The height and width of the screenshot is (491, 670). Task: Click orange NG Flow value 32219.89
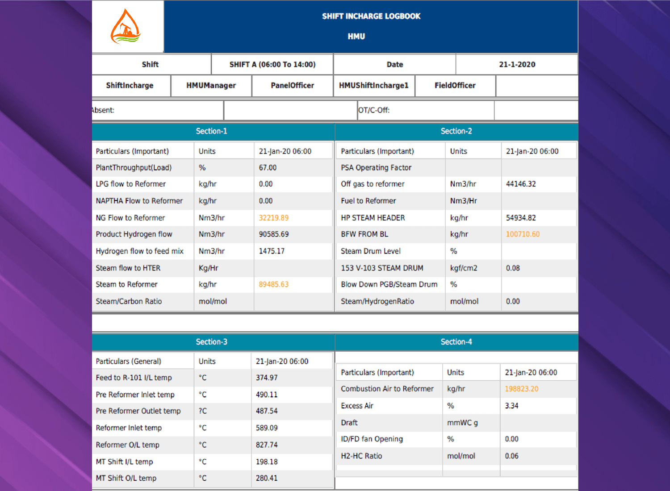coord(274,218)
